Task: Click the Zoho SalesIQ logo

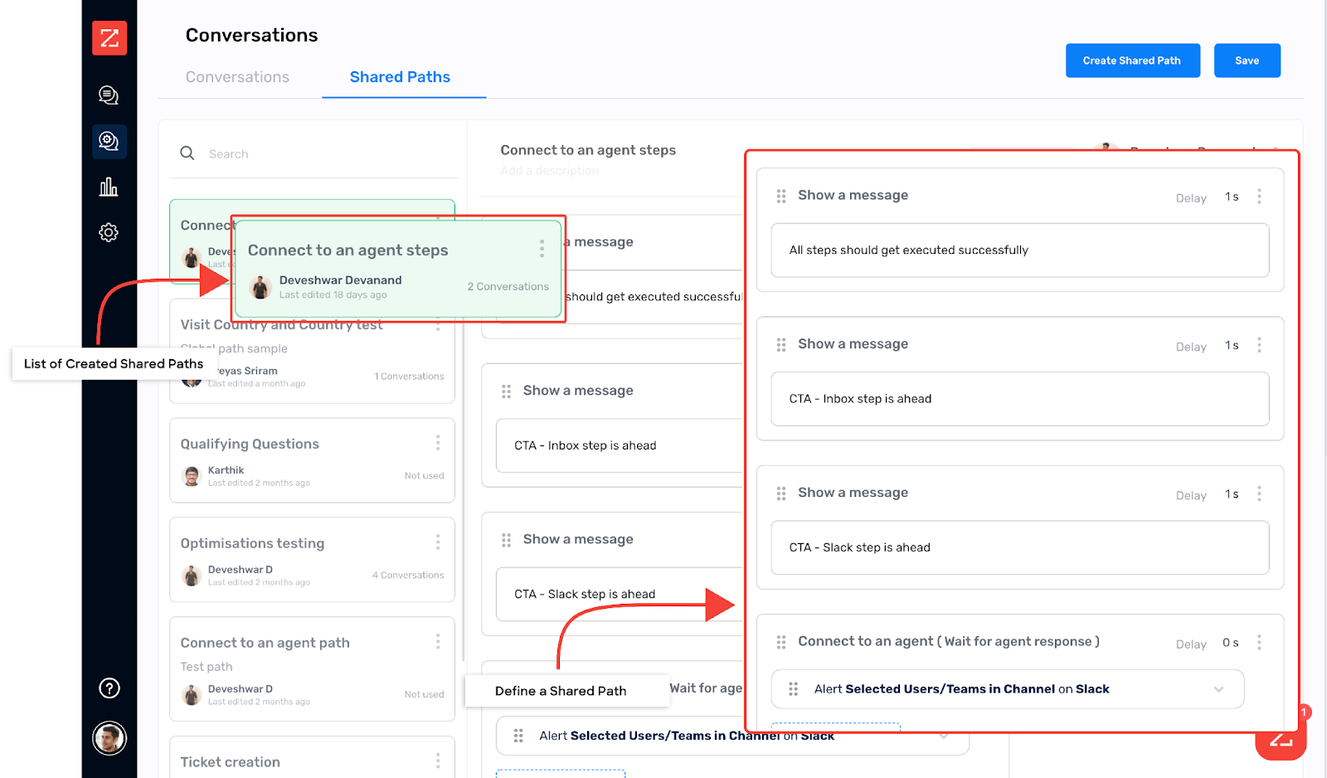Action: point(109,37)
